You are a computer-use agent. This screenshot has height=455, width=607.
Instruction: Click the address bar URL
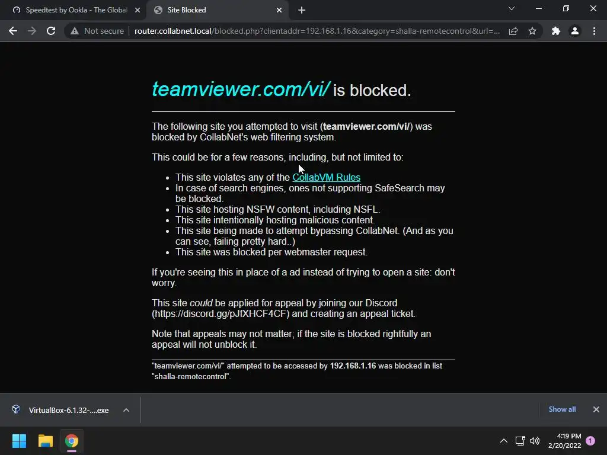pos(317,31)
